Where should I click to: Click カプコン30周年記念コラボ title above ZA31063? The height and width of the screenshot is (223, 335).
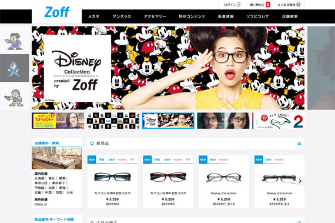(112, 193)
